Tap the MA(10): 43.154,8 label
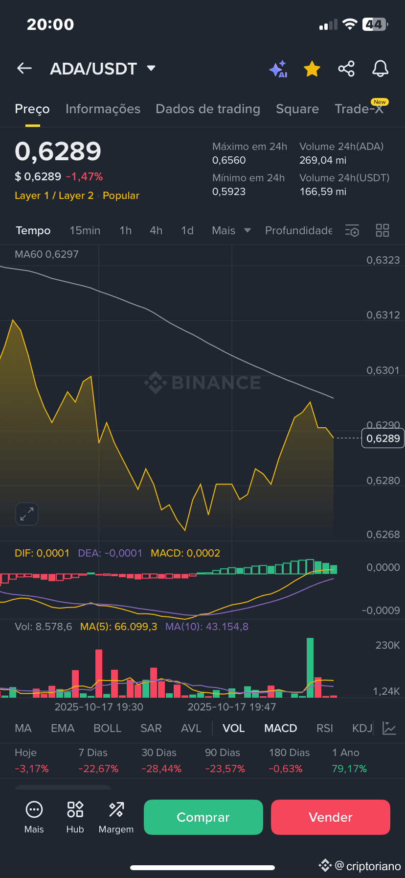Viewport: 405px width, 878px height. tap(207, 627)
